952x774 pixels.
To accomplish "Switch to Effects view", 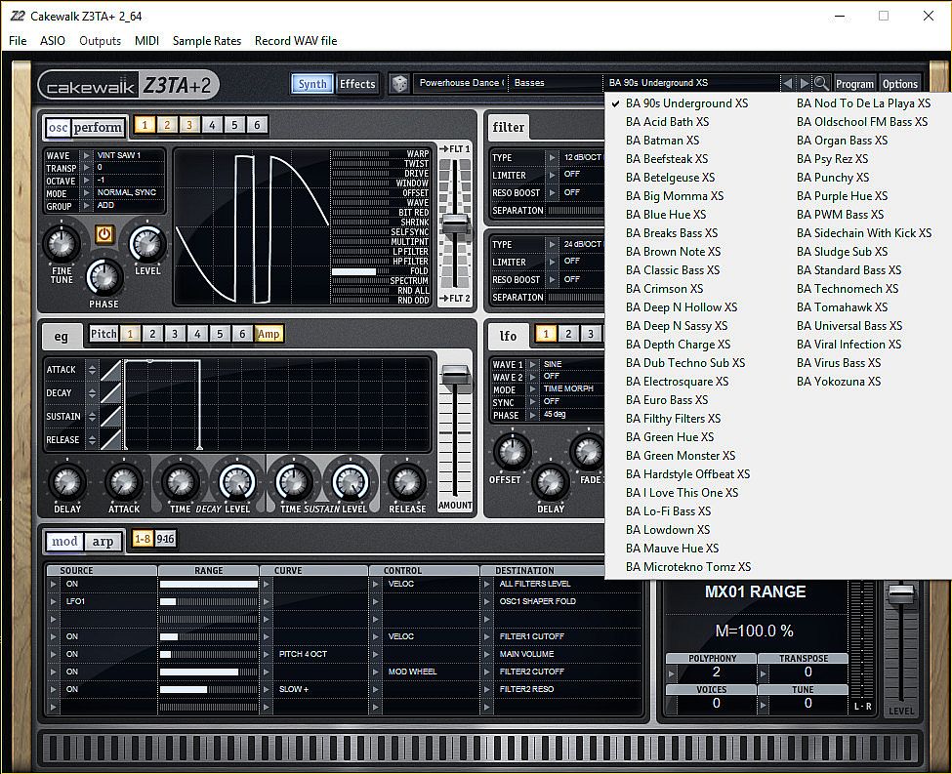I will 357,84.
